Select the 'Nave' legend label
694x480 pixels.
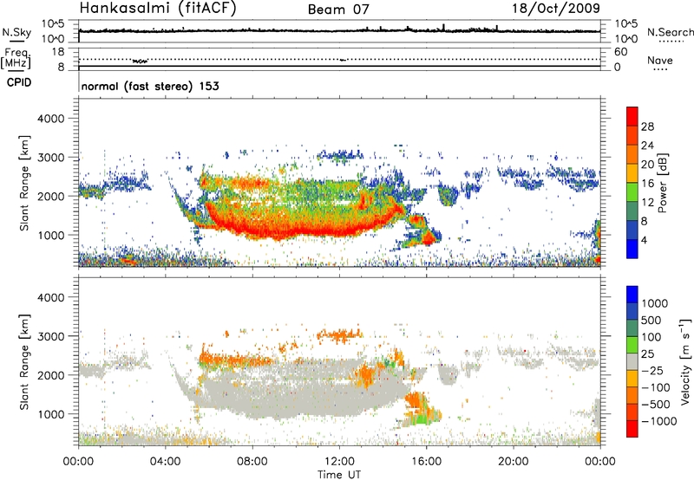(x=660, y=60)
